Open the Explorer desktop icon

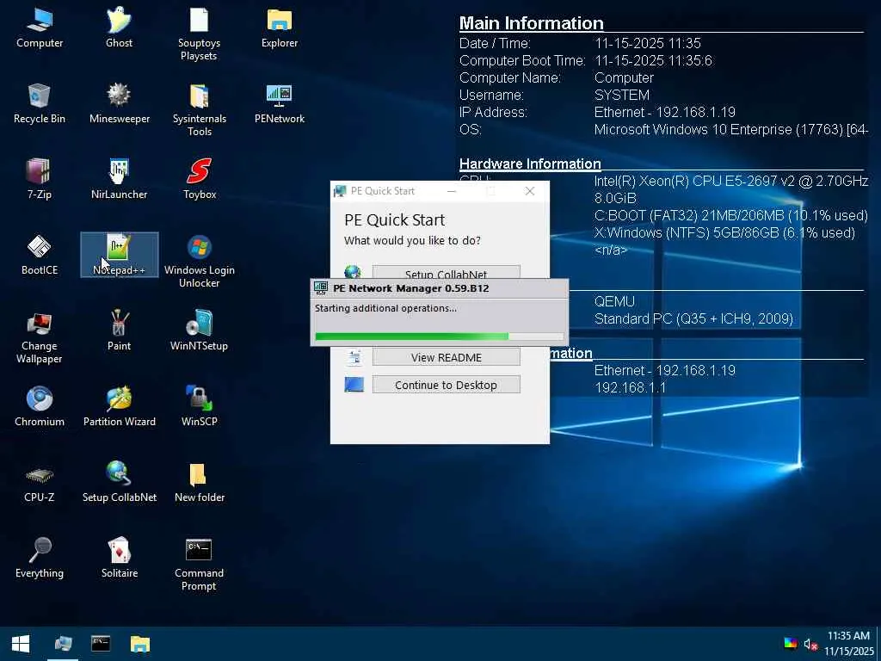(x=280, y=28)
